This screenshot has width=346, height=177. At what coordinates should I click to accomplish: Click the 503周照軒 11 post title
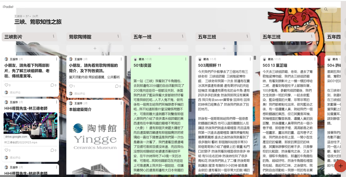pos(210,66)
